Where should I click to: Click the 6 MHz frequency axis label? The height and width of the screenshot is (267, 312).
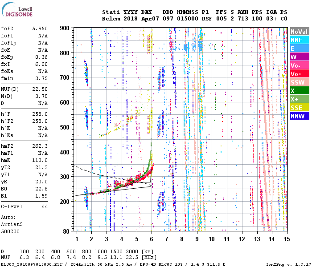(x=152, y=239)
